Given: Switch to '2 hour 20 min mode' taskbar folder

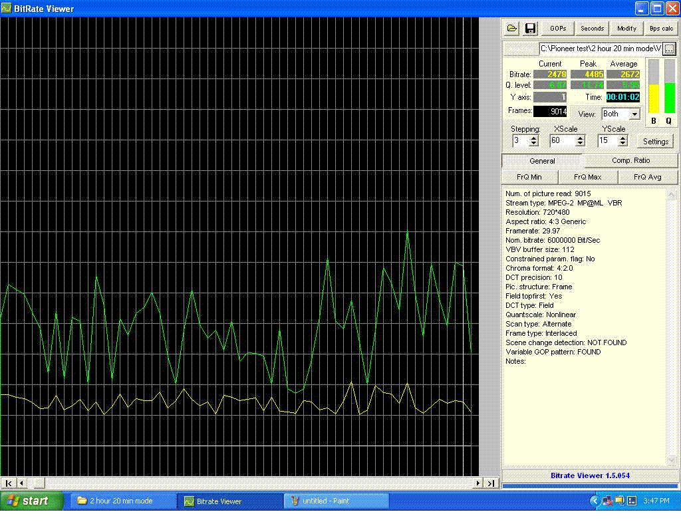Looking at the screenshot, I should tap(122, 501).
